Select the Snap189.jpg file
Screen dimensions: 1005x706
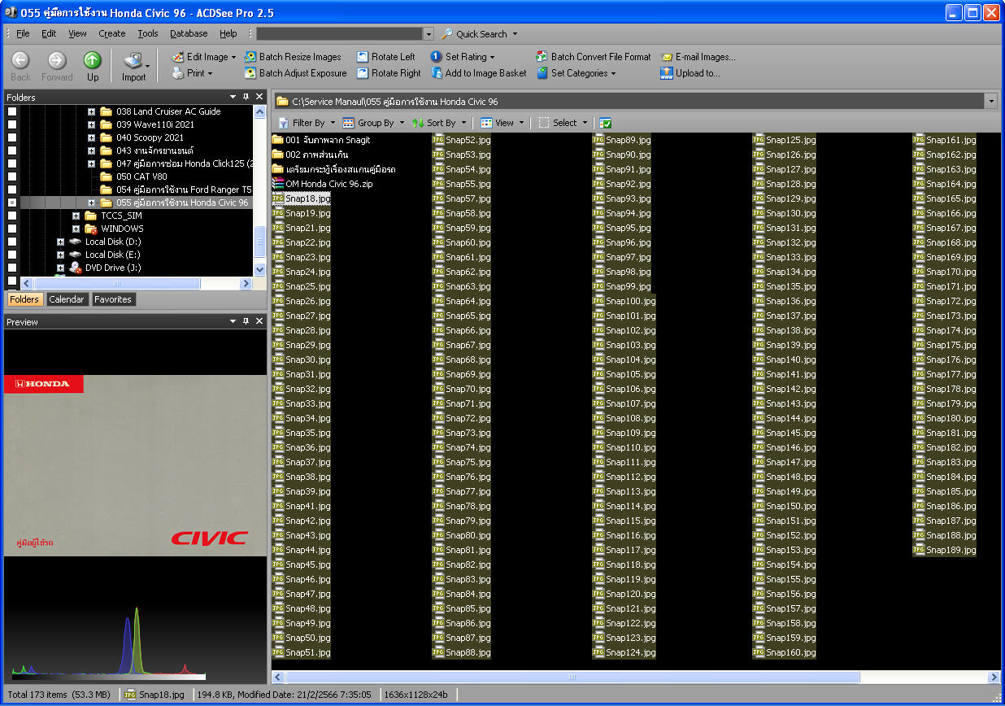point(944,551)
